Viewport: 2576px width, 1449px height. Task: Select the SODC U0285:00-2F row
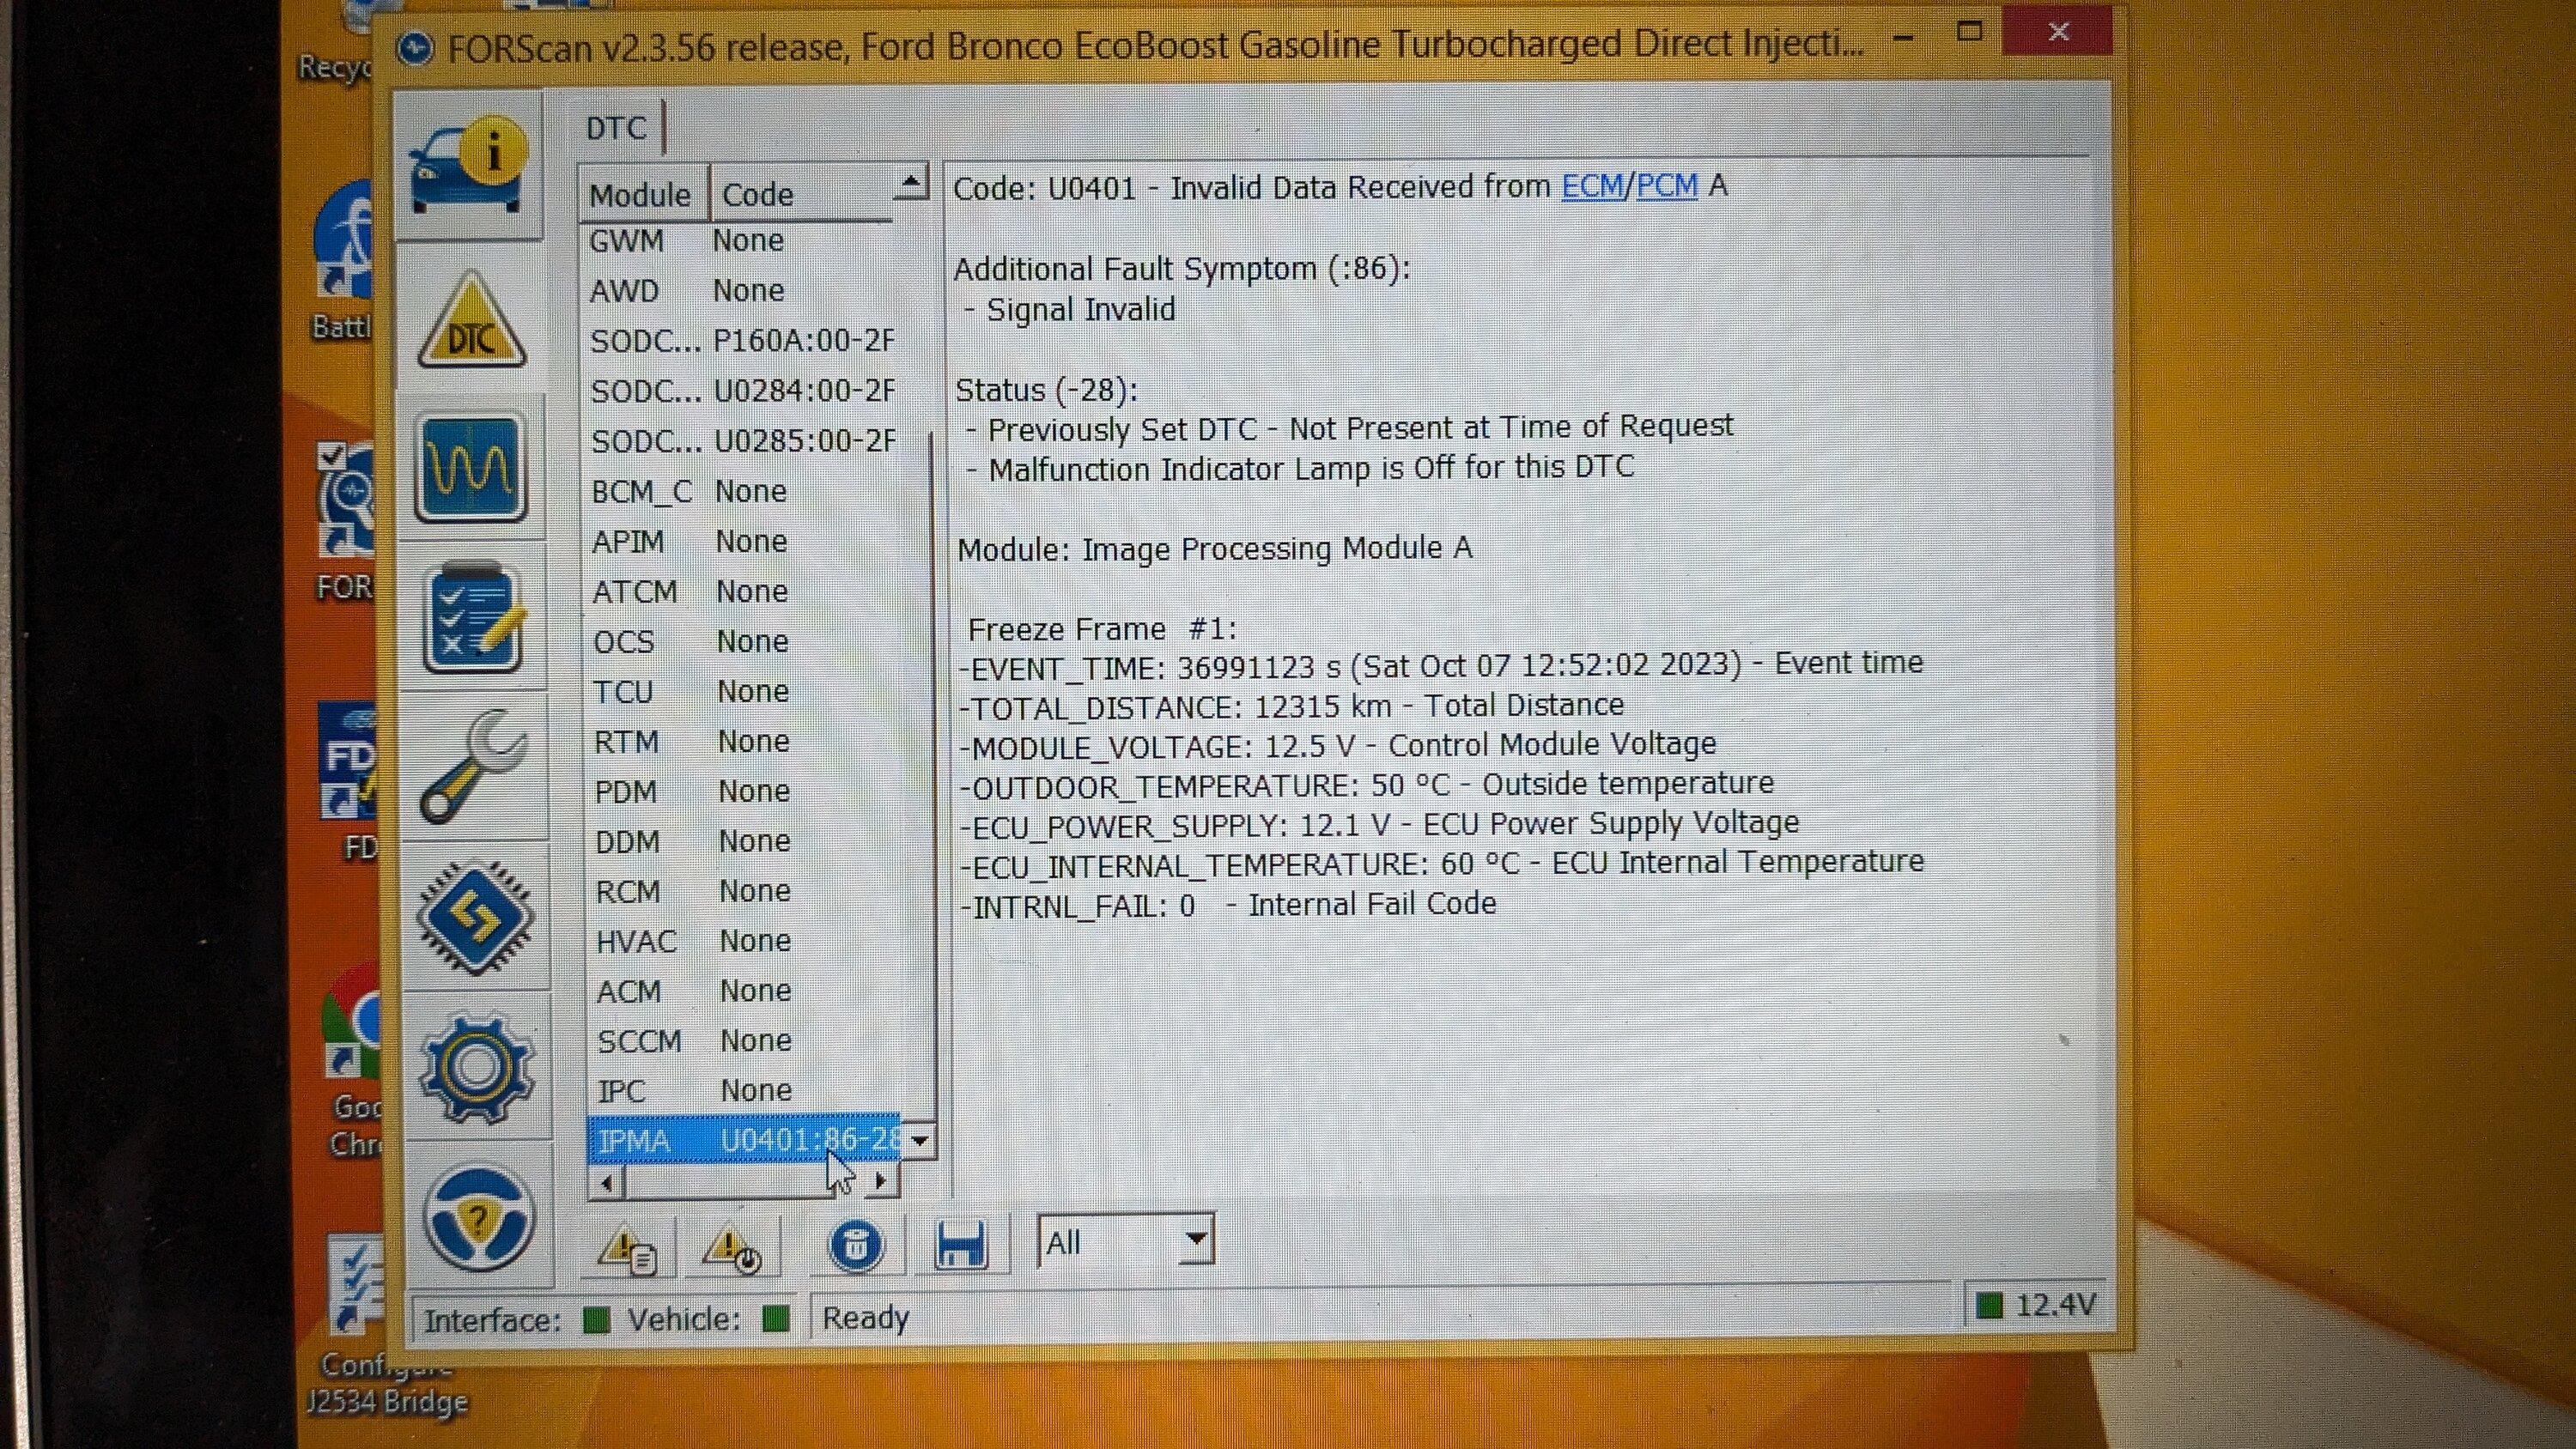point(742,441)
